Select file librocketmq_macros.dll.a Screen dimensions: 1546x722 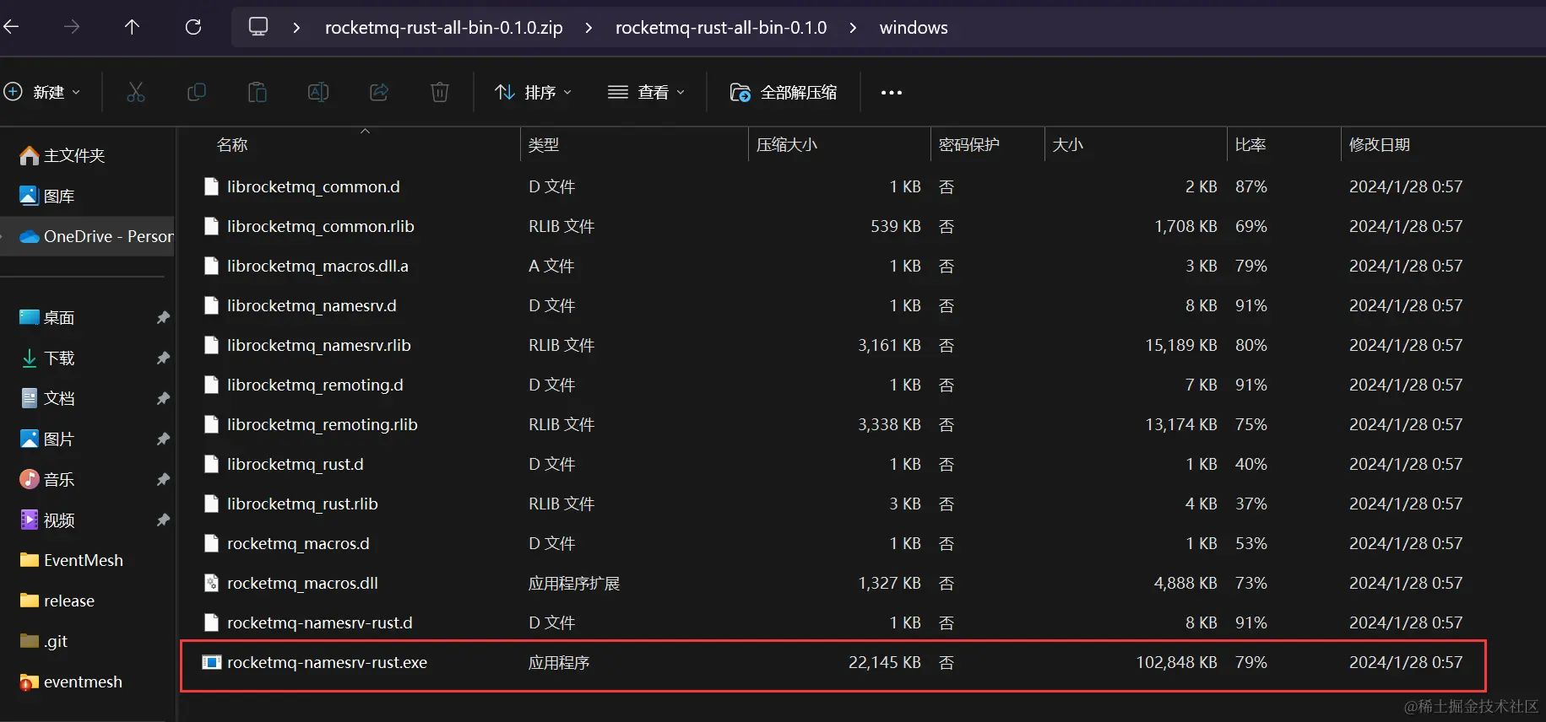point(317,266)
